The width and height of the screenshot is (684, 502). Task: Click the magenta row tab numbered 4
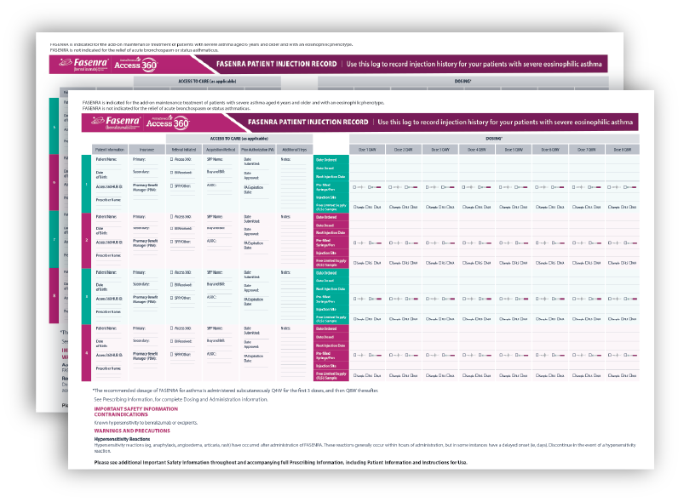pos(86,353)
